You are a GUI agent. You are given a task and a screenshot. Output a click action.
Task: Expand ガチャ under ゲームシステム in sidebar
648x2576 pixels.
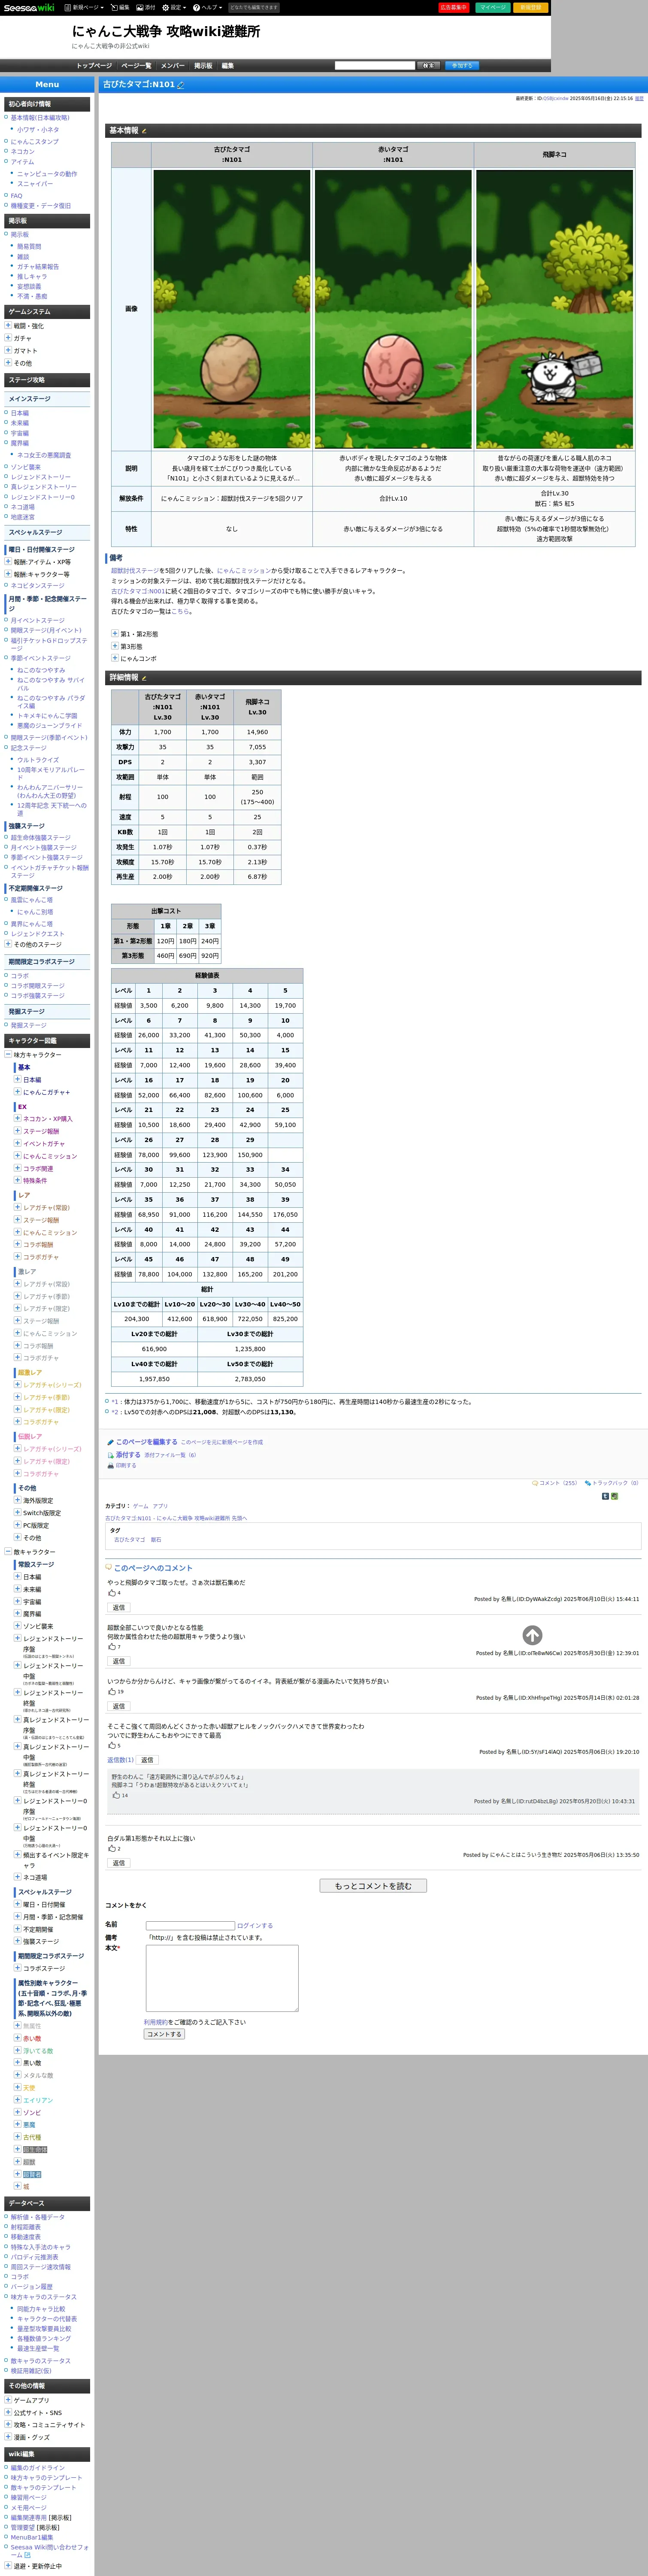pos(8,338)
